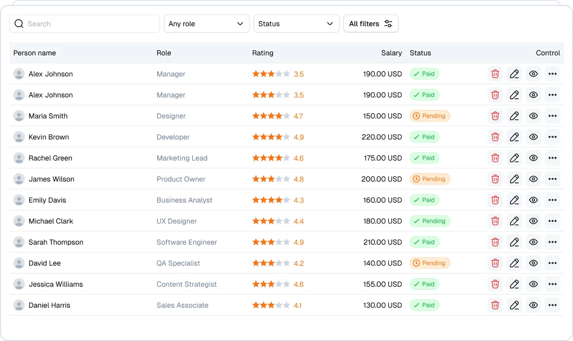Open the All filters button

click(x=370, y=24)
